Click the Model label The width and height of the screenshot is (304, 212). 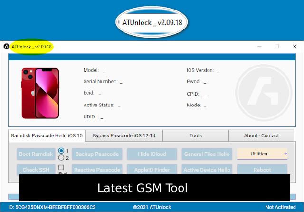tap(91, 70)
